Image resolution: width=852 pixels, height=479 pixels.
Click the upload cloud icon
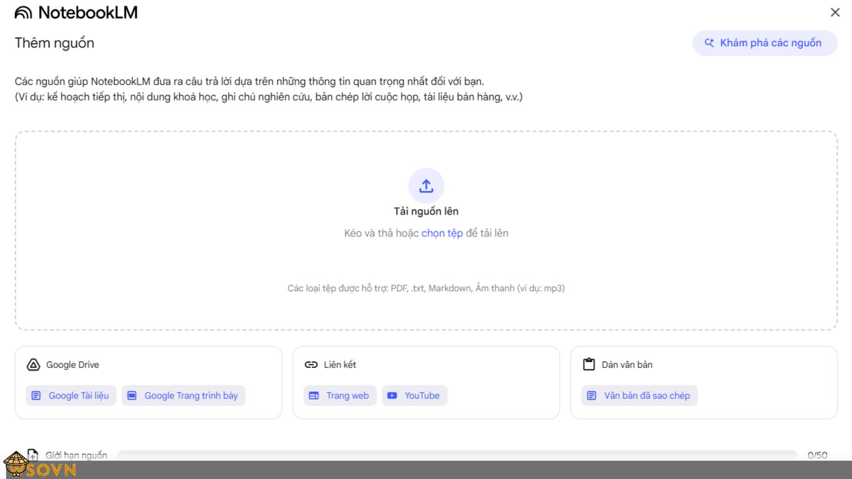coord(426,185)
